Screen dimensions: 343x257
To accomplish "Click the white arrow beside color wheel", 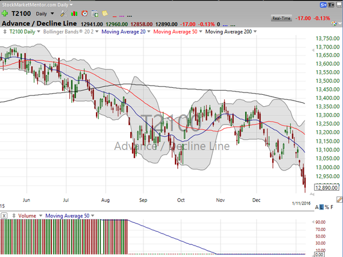I will point(340,23).
